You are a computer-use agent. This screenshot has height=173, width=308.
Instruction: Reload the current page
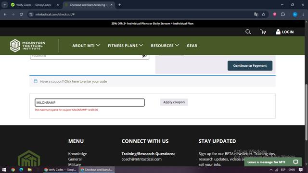pyautogui.click(x=21, y=14)
